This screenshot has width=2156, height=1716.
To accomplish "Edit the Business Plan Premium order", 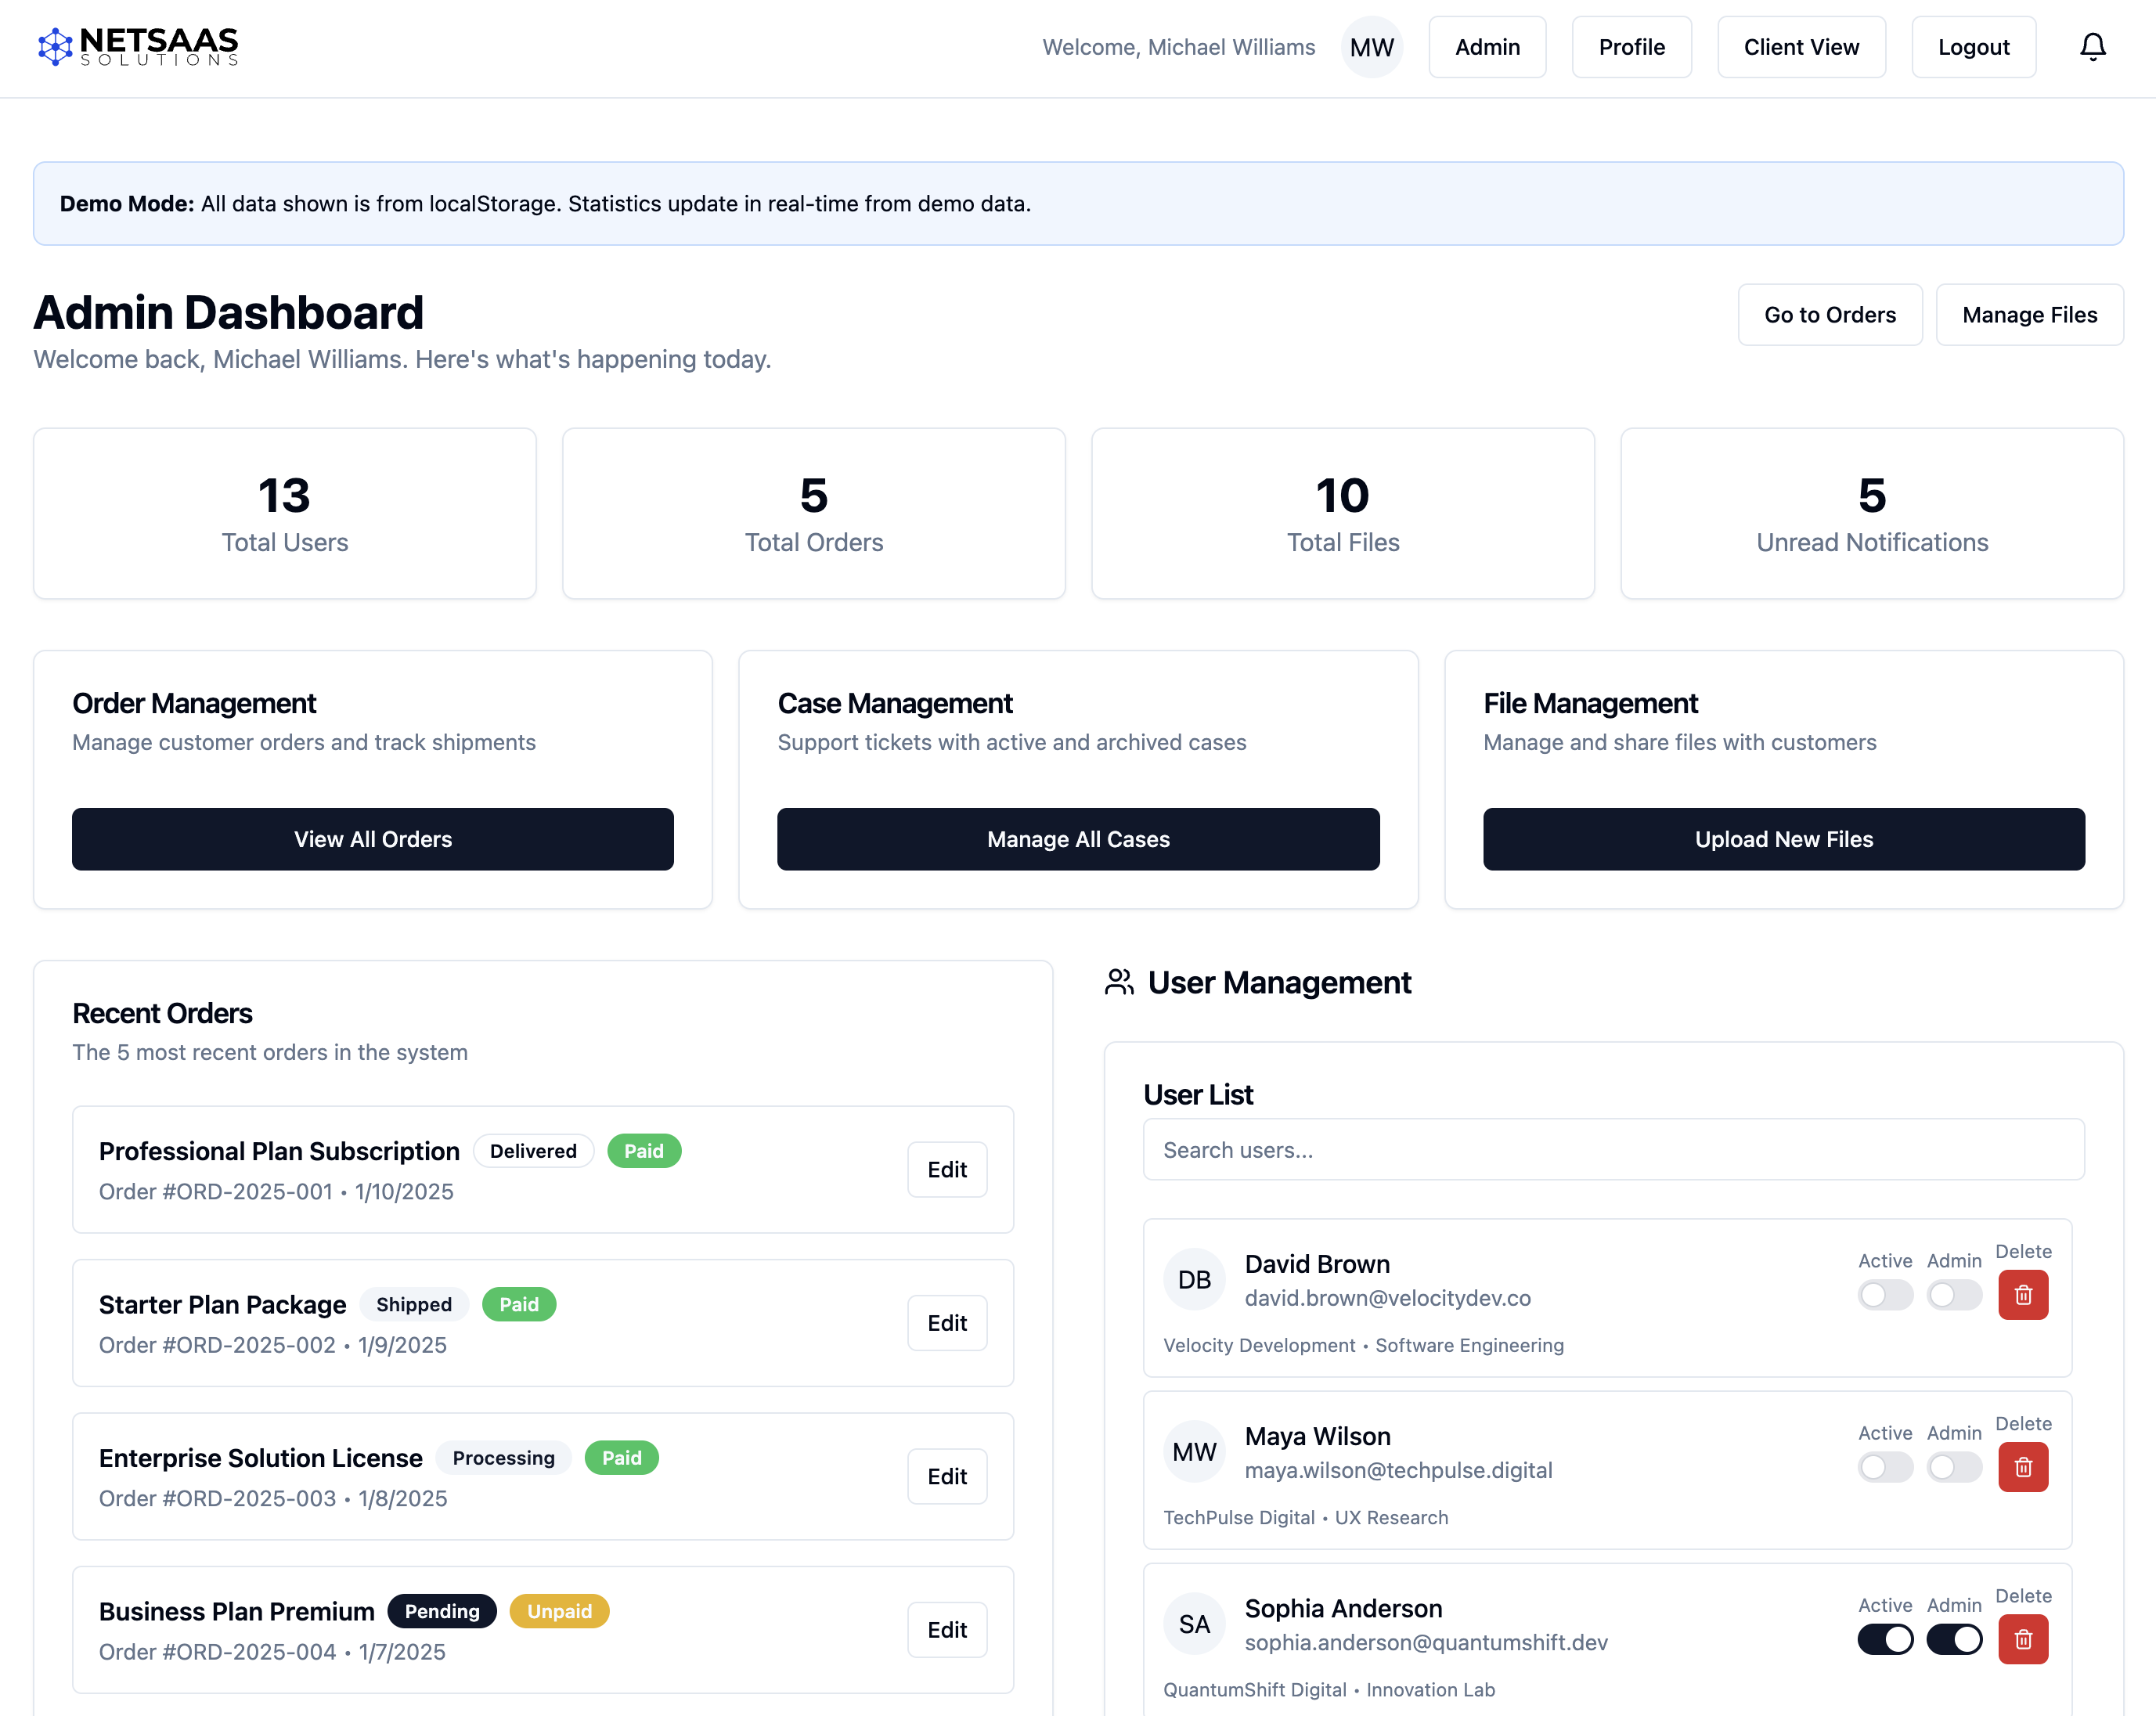I will (946, 1629).
